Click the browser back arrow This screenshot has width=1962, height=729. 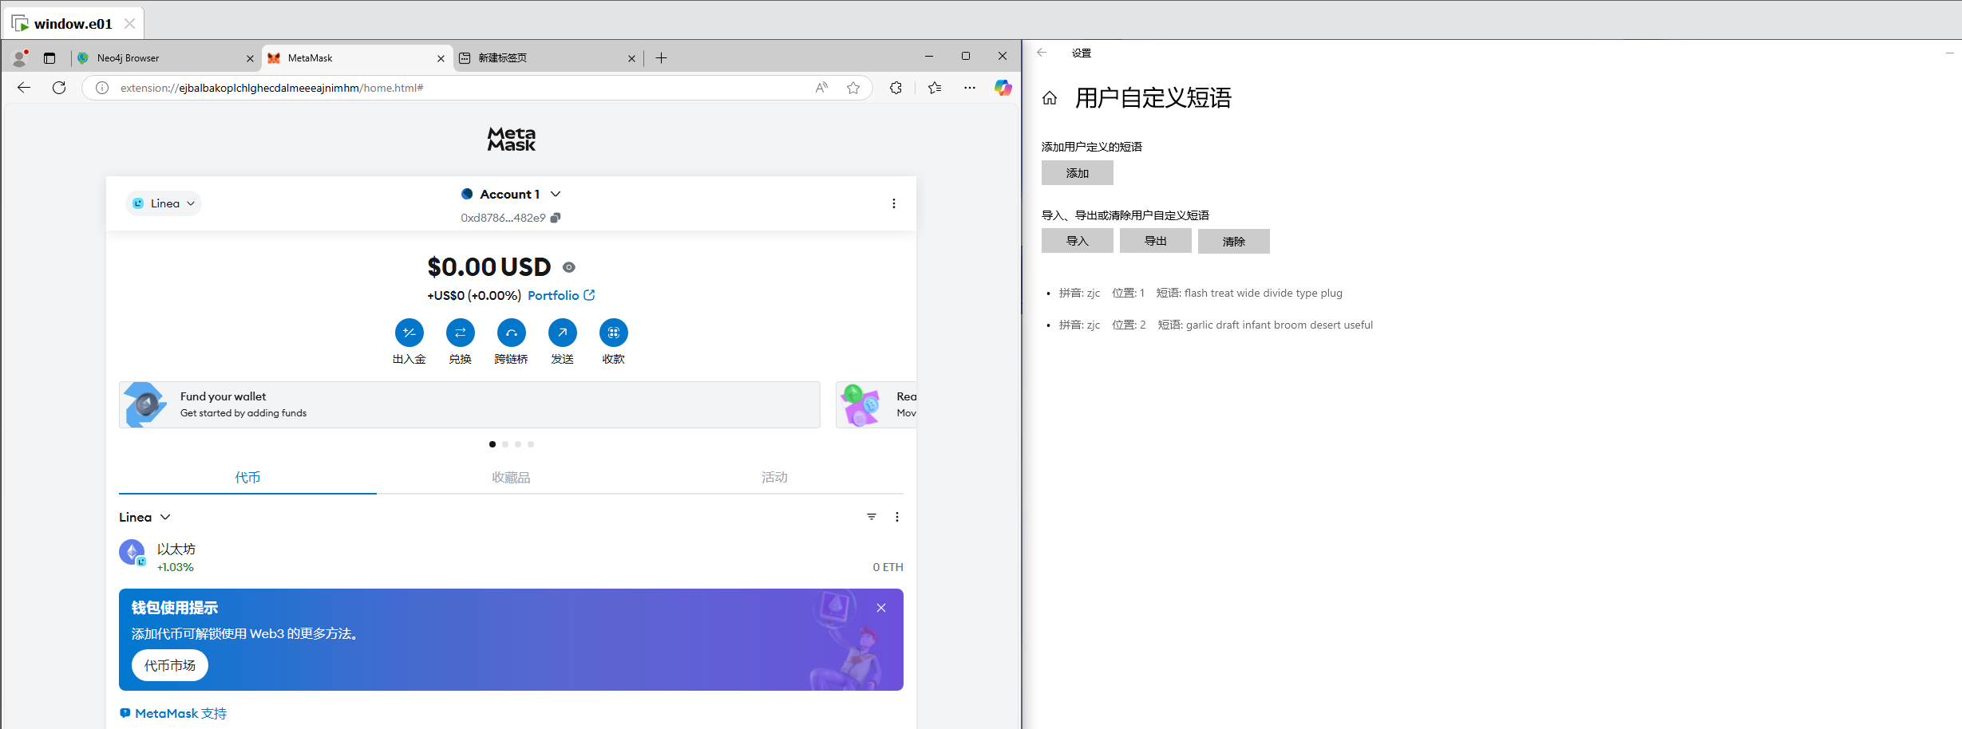coord(24,88)
